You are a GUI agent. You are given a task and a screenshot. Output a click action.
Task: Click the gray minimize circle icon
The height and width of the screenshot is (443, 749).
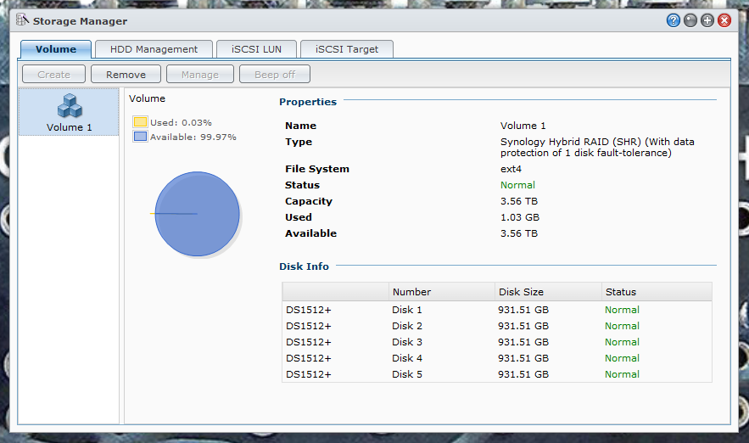point(690,20)
